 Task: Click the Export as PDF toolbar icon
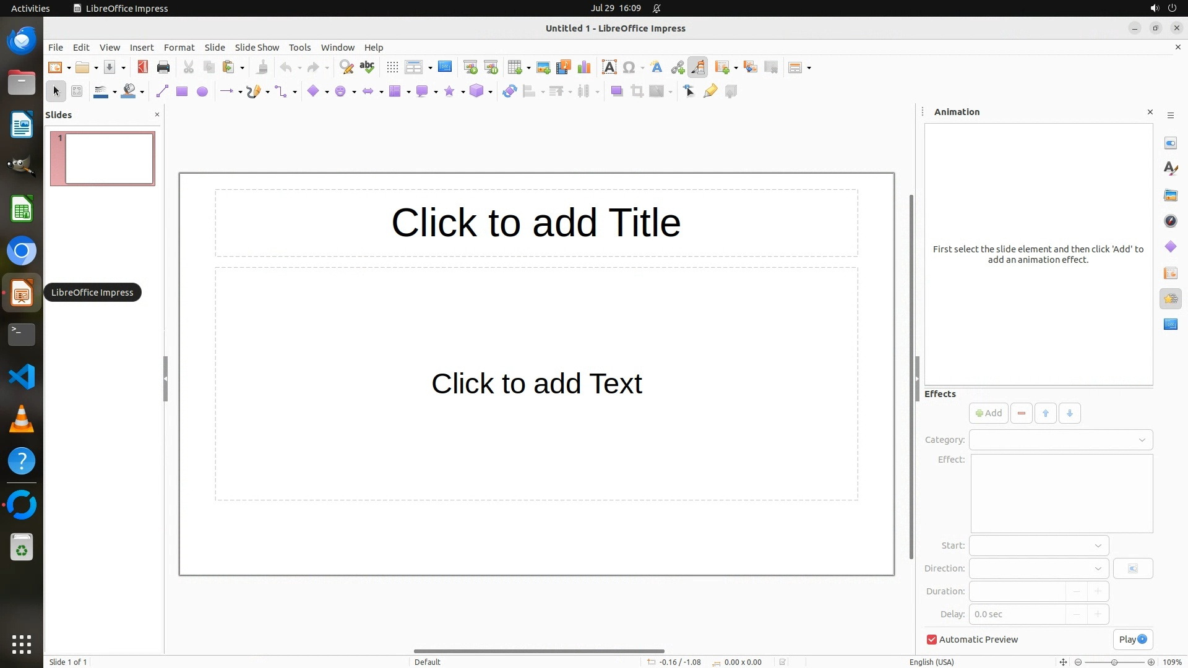coord(143,67)
